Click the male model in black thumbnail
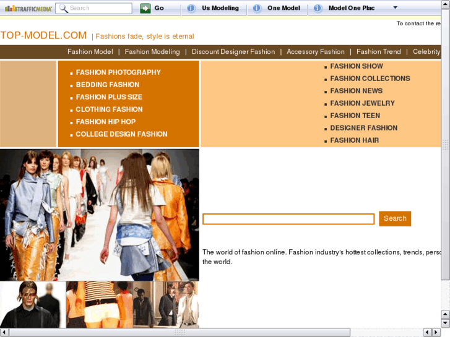 point(33,305)
